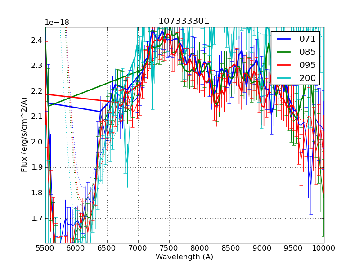Click the 10000 x-axis tick label

coord(324,248)
